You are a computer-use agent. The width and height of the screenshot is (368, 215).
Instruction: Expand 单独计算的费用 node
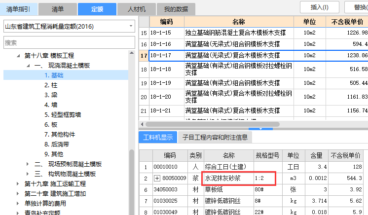click(18, 204)
